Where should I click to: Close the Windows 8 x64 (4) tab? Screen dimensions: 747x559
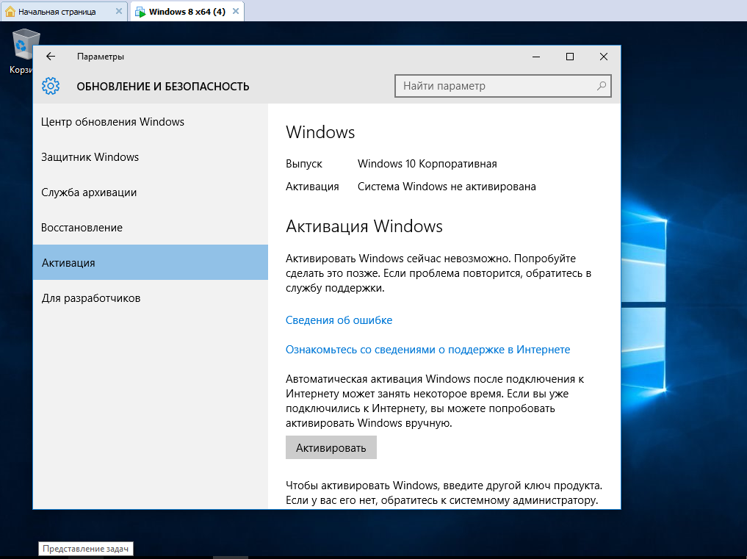[235, 12]
